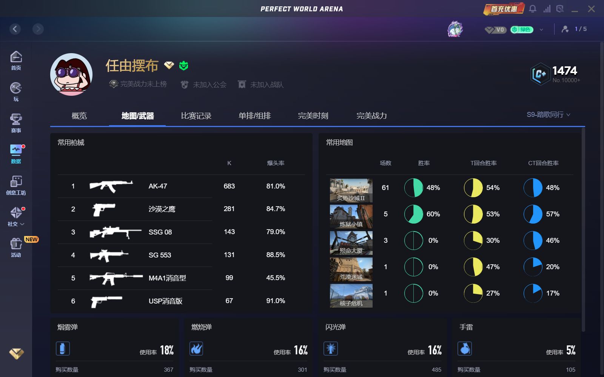This screenshot has height=377, width=604.
Task: Switch to the 单排/组排 tab
Action: pyautogui.click(x=255, y=116)
